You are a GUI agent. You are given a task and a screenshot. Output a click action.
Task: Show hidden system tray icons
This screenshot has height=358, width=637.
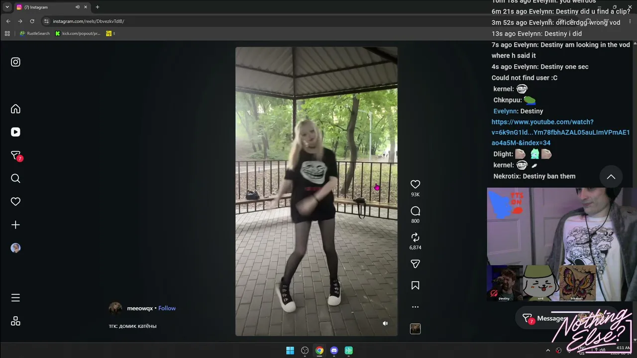point(548,350)
